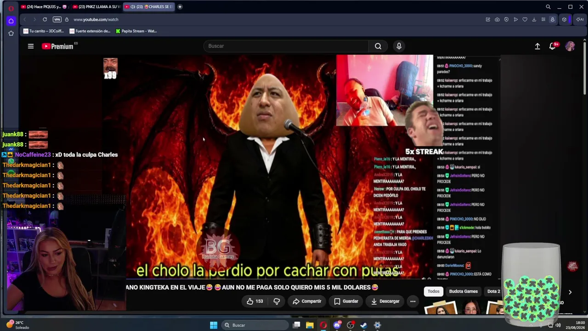Select the 'Todos' filter chip
588x331 pixels.
coord(434,291)
